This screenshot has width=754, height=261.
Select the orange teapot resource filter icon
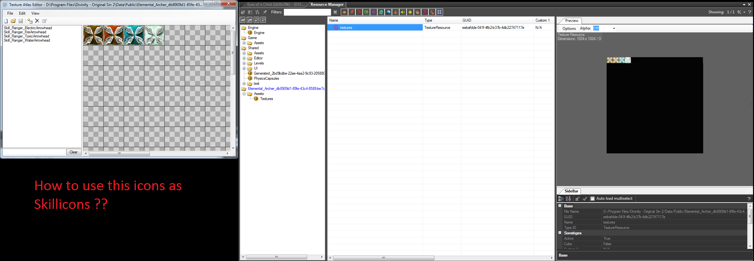(x=344, y=12)
